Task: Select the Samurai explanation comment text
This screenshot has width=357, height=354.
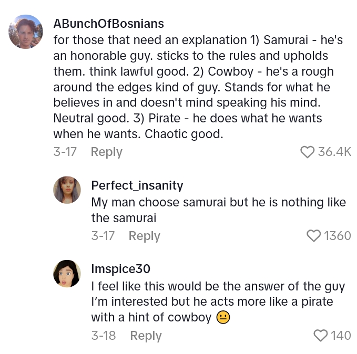Action: (x=195, y=87)
